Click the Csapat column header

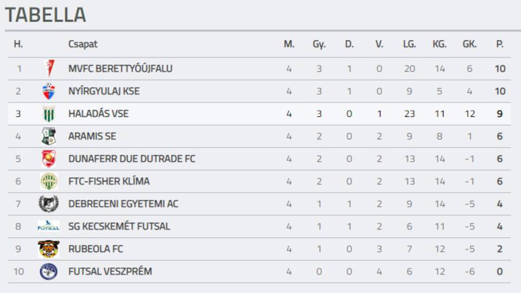83,44
